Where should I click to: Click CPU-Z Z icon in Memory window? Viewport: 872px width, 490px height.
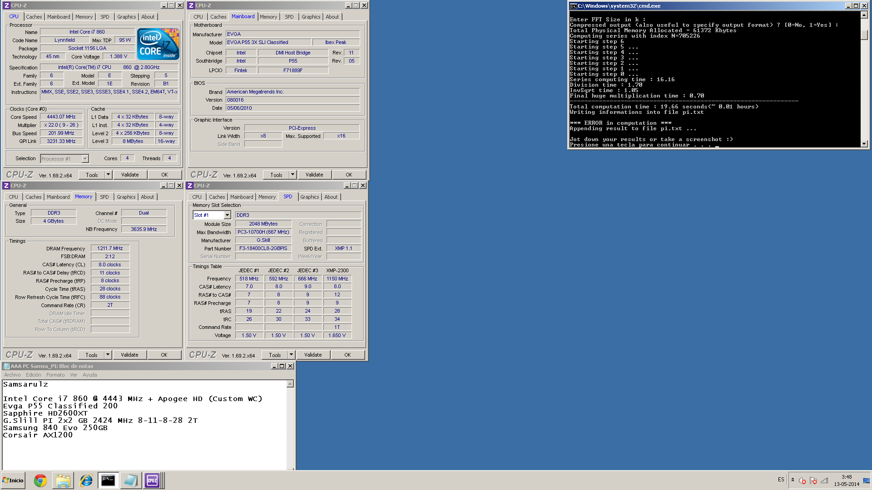tap(6, 186)
